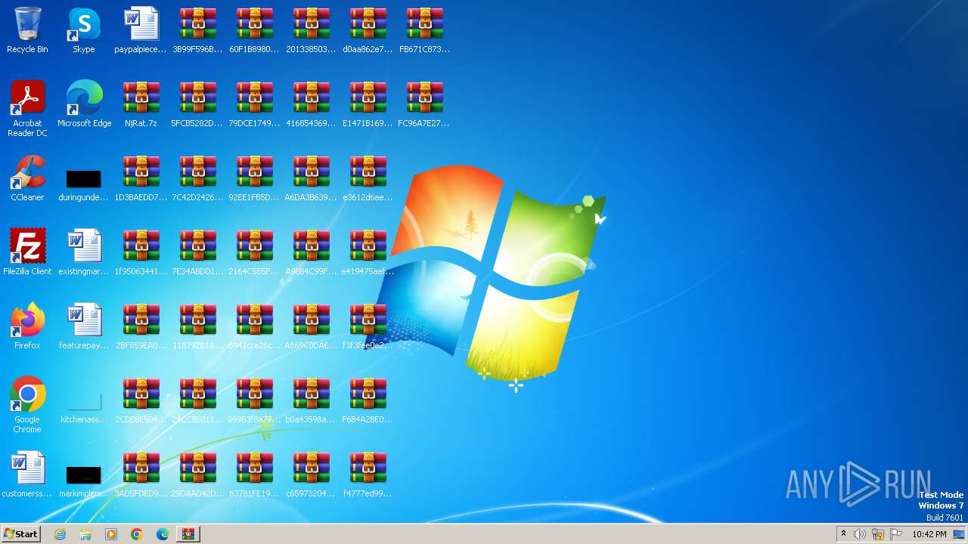Select the CCleaner shortcut icon

pyautogui.click(x=27, y=178)
